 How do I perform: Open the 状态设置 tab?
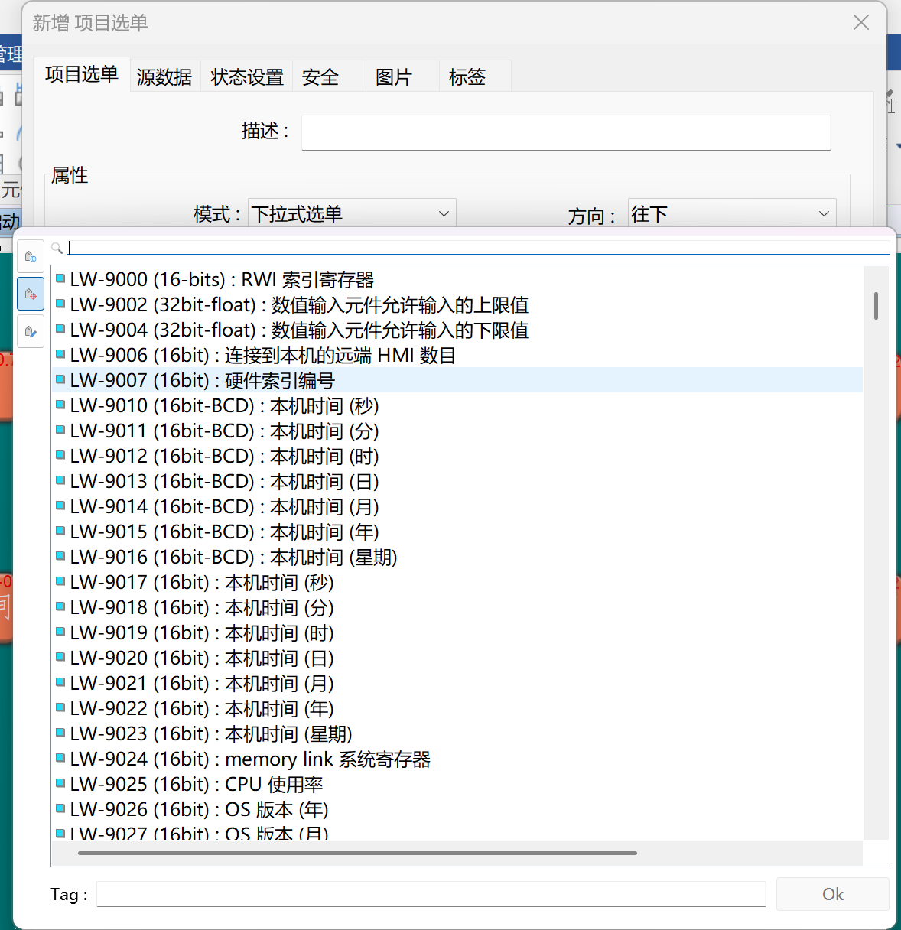click(x=247, y=77)
